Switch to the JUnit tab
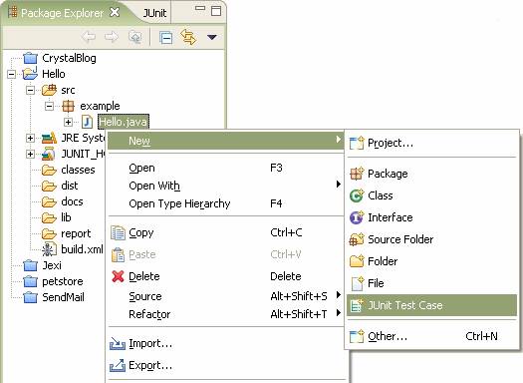This screenshot has width=523, height=383. click(154, 13)
